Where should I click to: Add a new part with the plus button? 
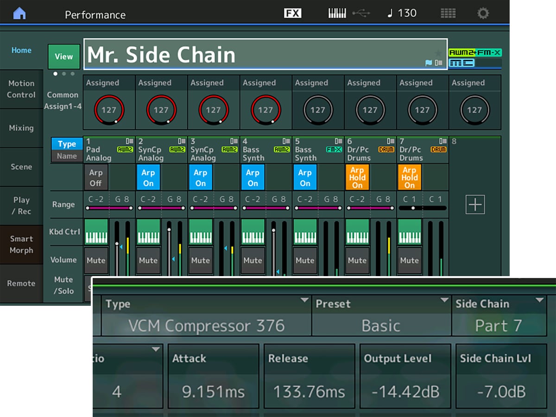(474, 204)
